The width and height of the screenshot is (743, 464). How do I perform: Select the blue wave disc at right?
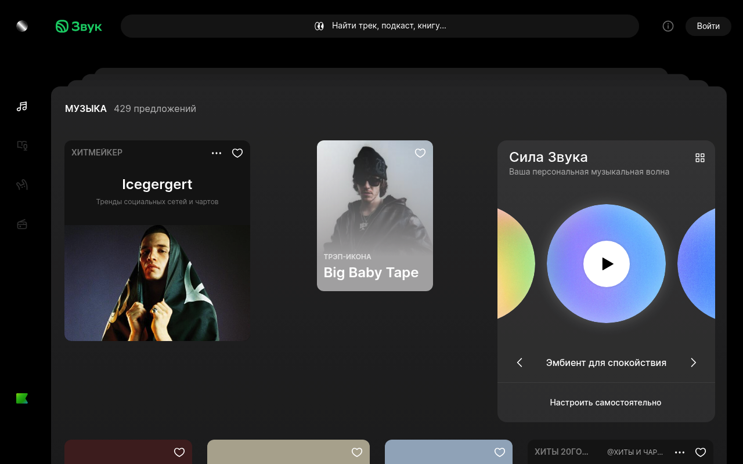pos(697,264)
